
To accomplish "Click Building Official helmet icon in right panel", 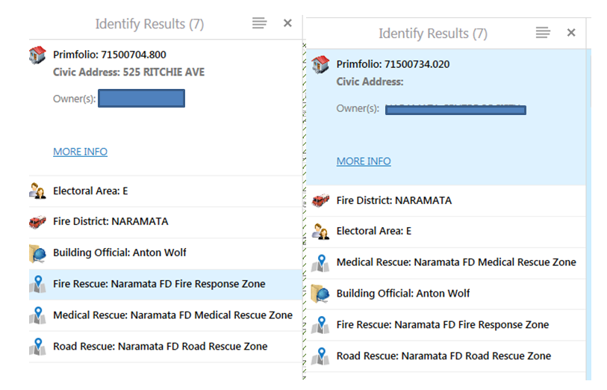I will pos(320,294).
